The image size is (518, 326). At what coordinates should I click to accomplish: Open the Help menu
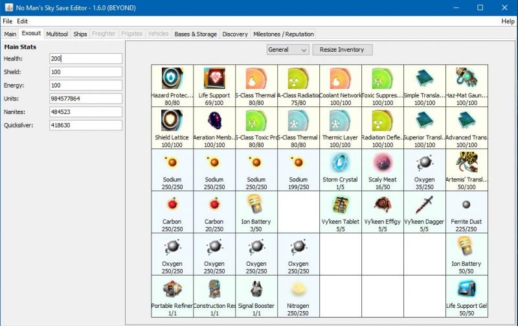pyautogui.click(x=508, y=21)
